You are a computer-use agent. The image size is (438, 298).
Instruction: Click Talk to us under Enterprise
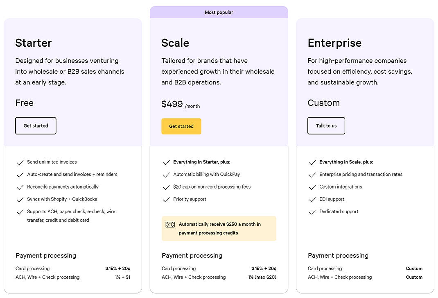click(326, 126)
